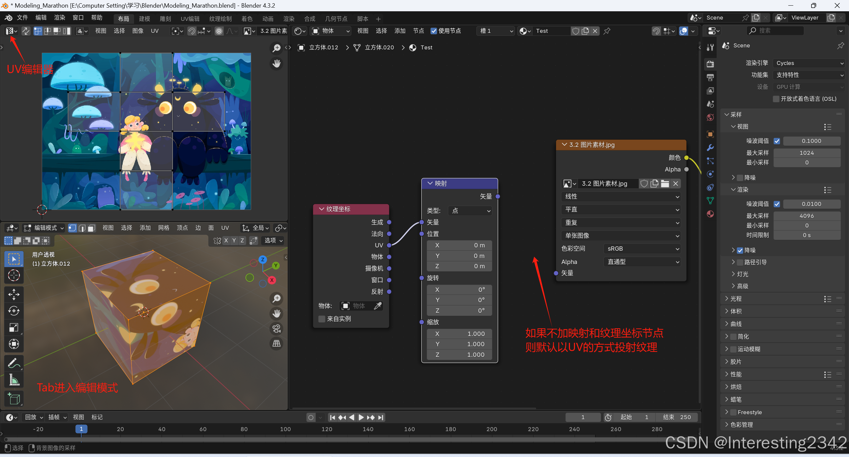Open the 文件 menu
This screenshot has width=849, height=457.
22,18
